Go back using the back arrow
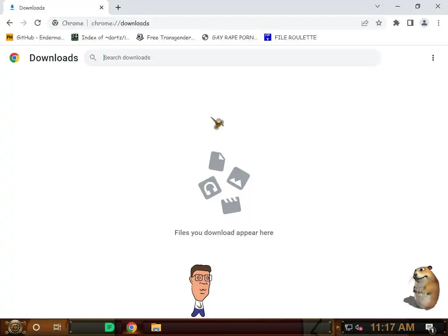 10,23
